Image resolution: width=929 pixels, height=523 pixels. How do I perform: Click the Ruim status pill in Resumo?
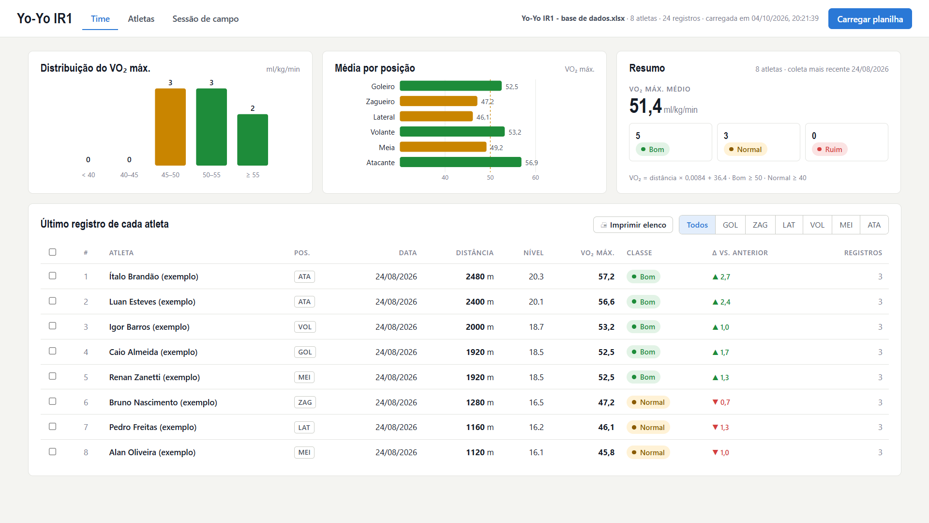click(x=829, y=150)
